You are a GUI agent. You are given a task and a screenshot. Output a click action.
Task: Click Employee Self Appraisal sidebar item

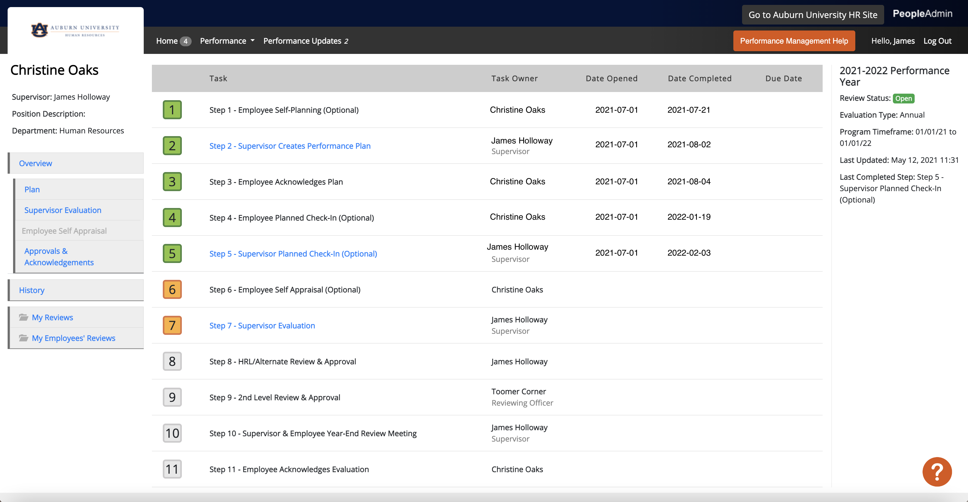[x=64, y=231]
